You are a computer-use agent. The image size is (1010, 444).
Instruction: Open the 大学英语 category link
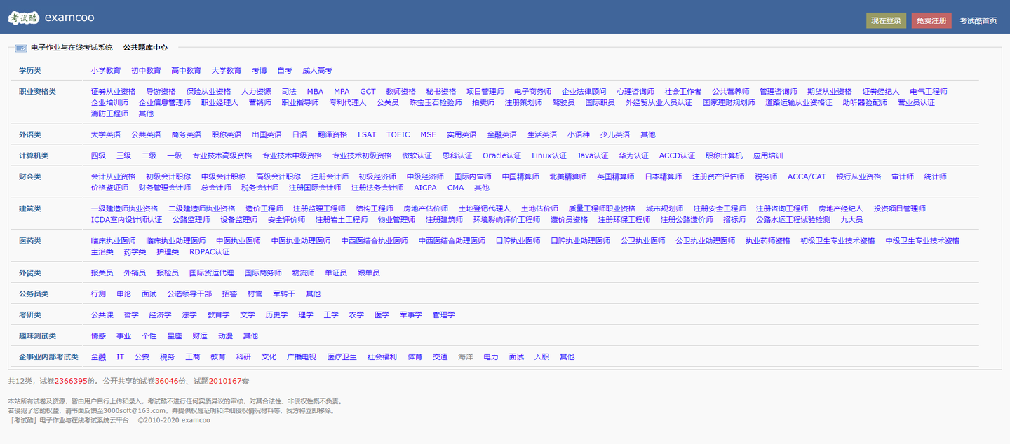click(106, 134)
